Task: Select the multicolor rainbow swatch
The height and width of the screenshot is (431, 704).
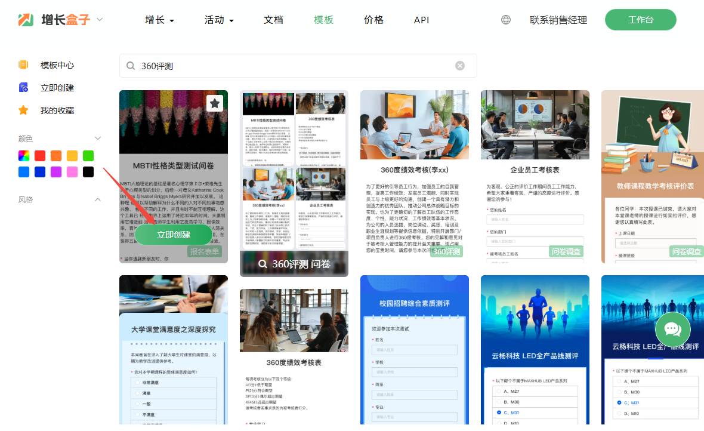Action: click(24, 156)
